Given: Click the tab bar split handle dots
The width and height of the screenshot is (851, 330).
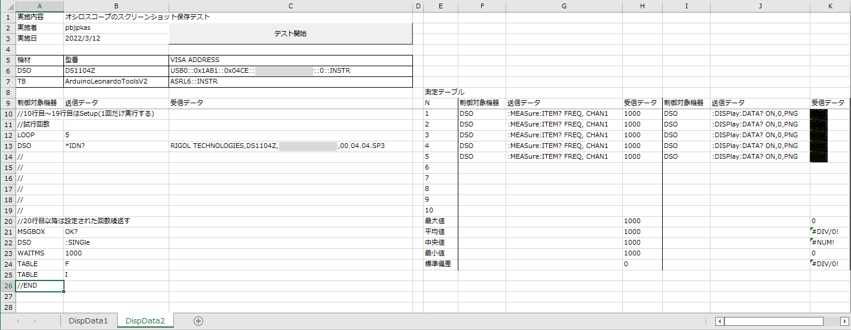Looking at the screenshot, I should point(706,321).
